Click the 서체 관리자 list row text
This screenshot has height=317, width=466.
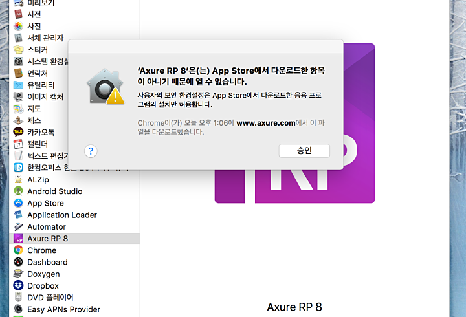(45, 38)
